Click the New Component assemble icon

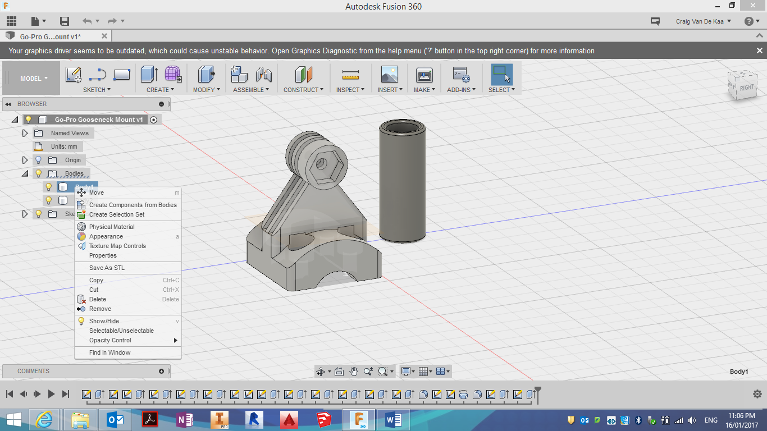[239, 74]
